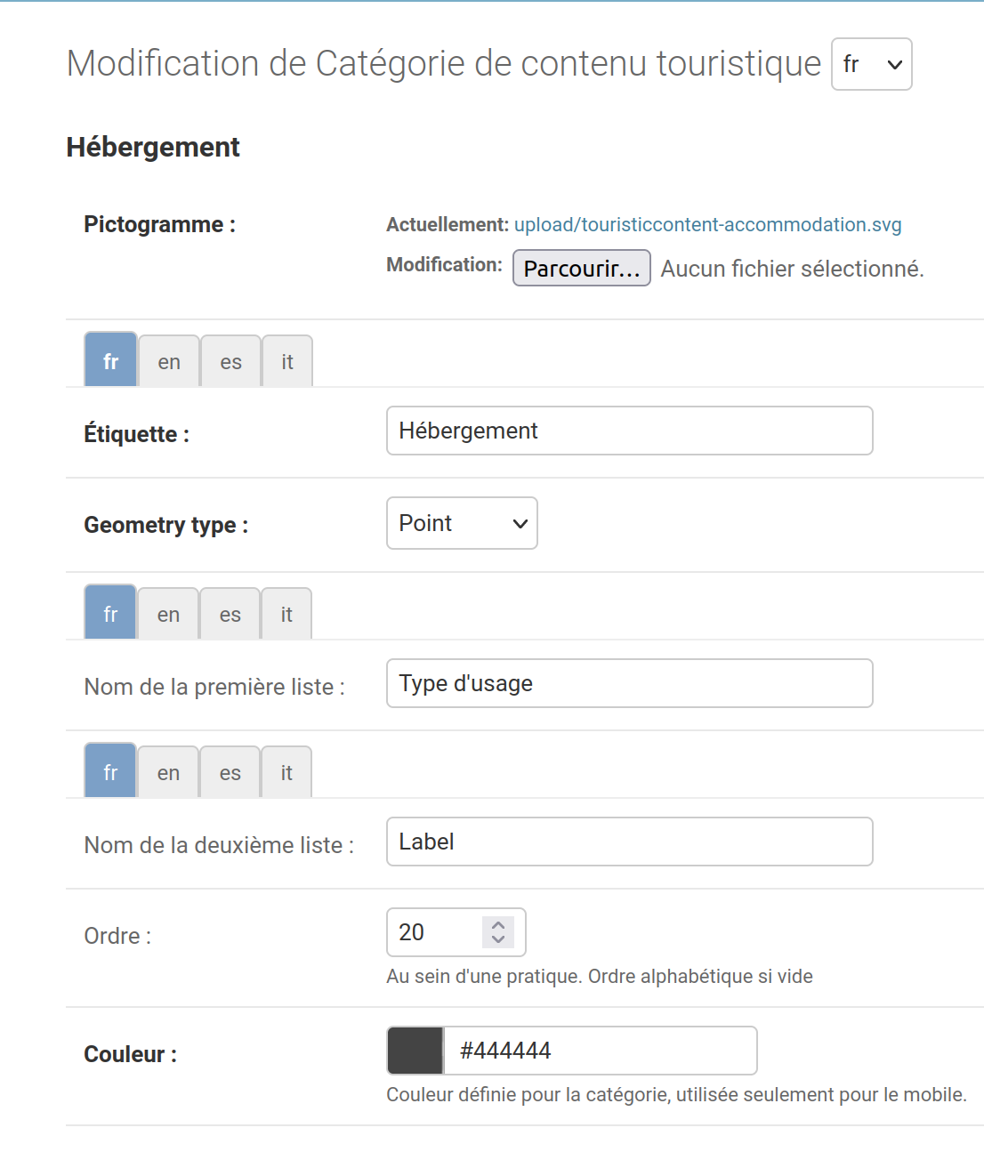Select the active fr tab above Étiquette

[x=110, y=359]
